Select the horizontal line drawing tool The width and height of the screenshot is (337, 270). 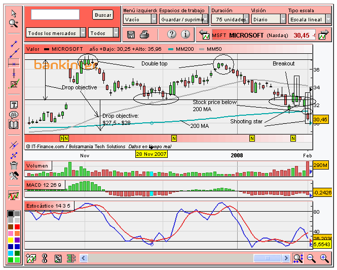click(14, 64)
